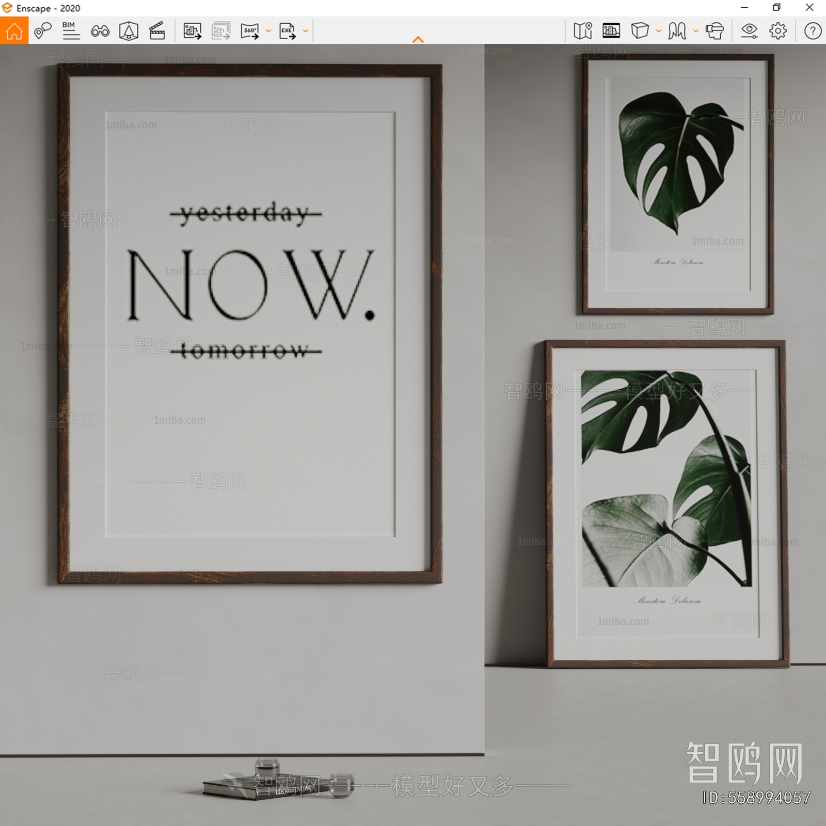
Task: Expand the 360° panorama dropdown arrow
Action: [268, 31]
